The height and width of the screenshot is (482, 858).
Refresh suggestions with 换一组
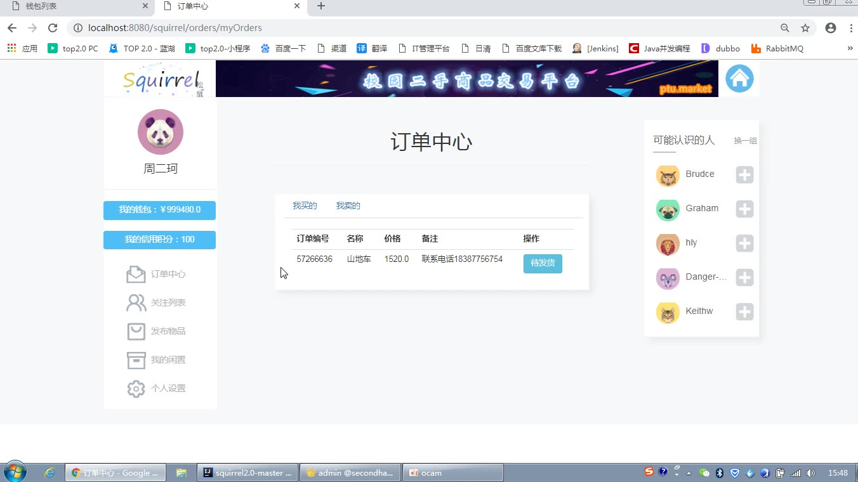pos(745,141)
